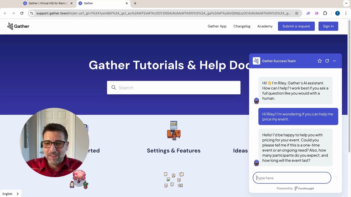Click the page vertical scrollbar
Image resolution: width=351 pixels, height=197 pixels.
[349, 86]
